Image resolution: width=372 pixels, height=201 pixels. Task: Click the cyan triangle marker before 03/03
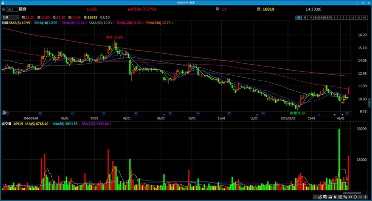click(334, 115)
